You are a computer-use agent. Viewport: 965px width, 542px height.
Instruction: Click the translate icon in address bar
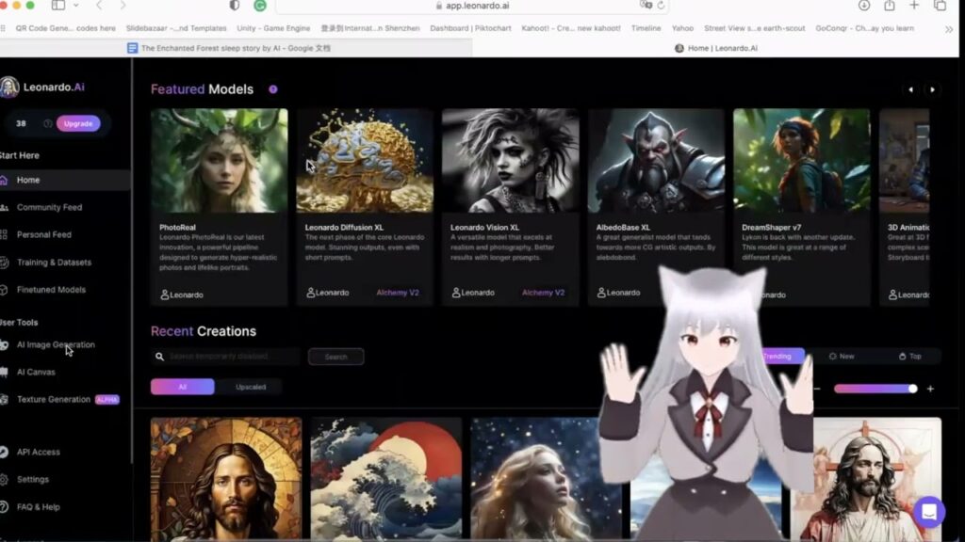click(x=646, y=5)
